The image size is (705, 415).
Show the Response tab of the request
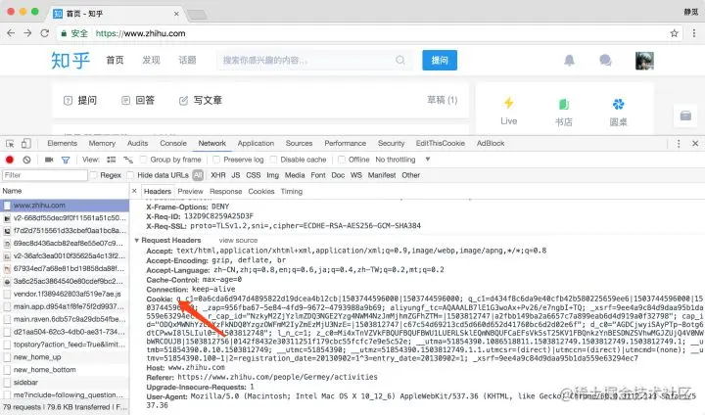pyautogui.click(x=226, y=192)
